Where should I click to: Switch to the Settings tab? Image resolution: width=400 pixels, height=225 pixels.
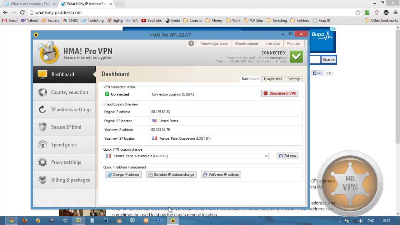tap(294, 79)
